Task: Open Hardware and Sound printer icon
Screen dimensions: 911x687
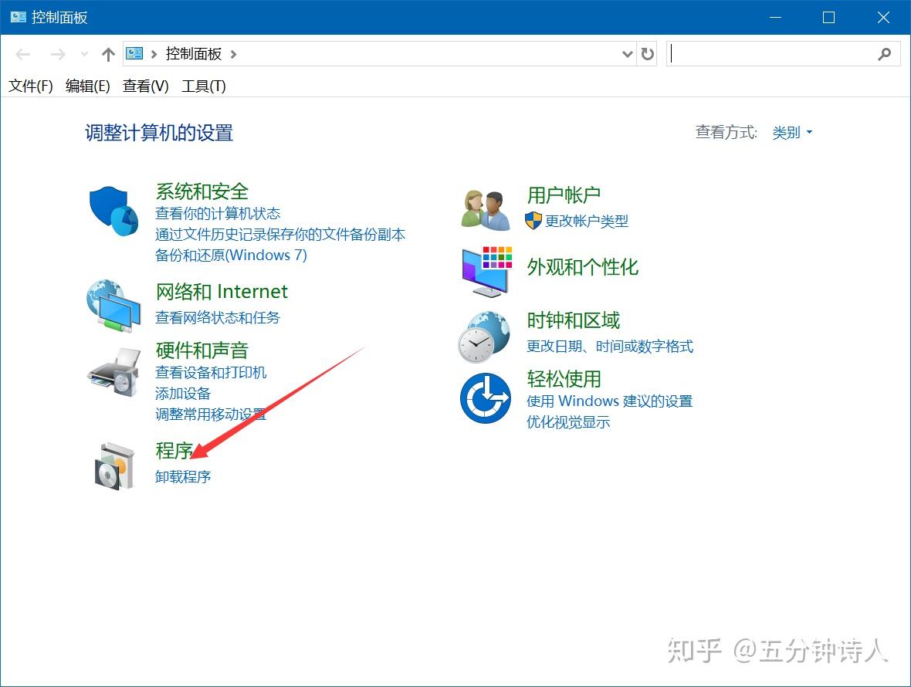Action: tap(113, 373)
